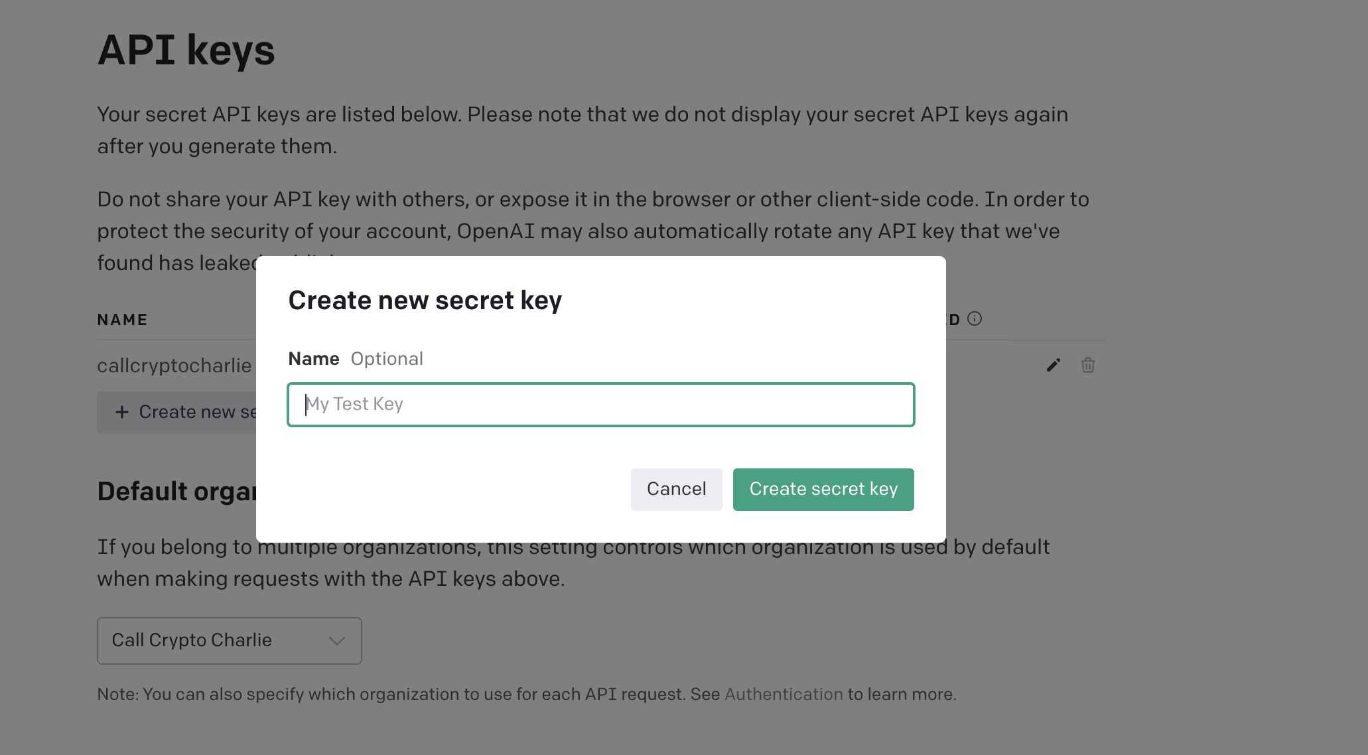
Task: Select the callcryptocharlie key row name
Action: pyautogui.click(x=174, y=366)
